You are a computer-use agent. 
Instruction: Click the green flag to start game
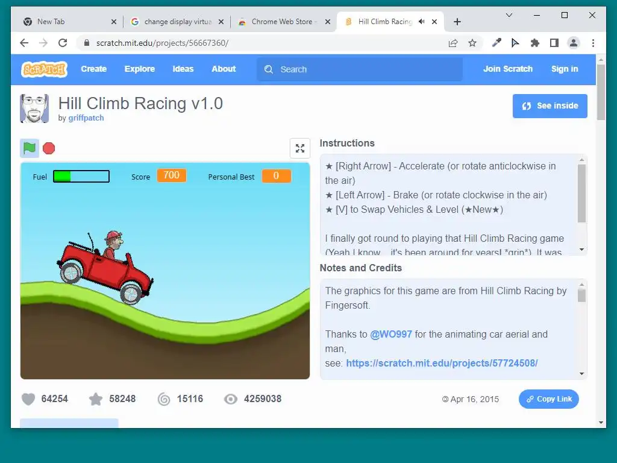[30, 148]
